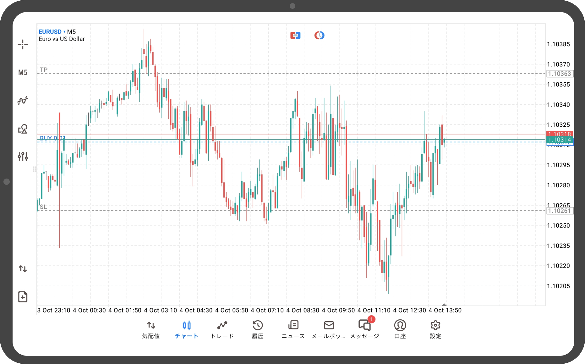Open the トレード trade tab
Viewport: 585px width, 364px height.
(222, 330)
